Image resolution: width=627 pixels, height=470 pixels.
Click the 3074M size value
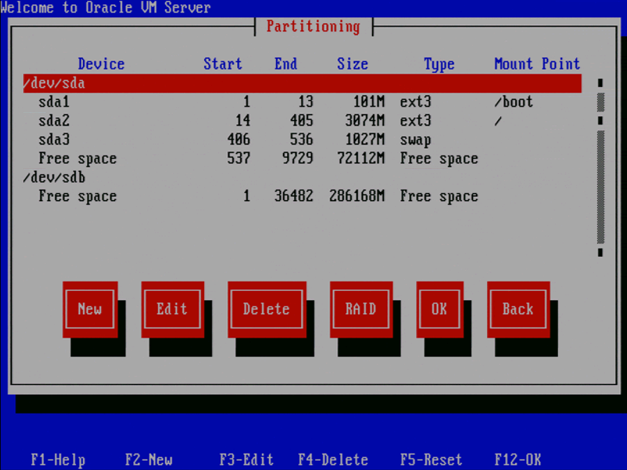(364, 120)
